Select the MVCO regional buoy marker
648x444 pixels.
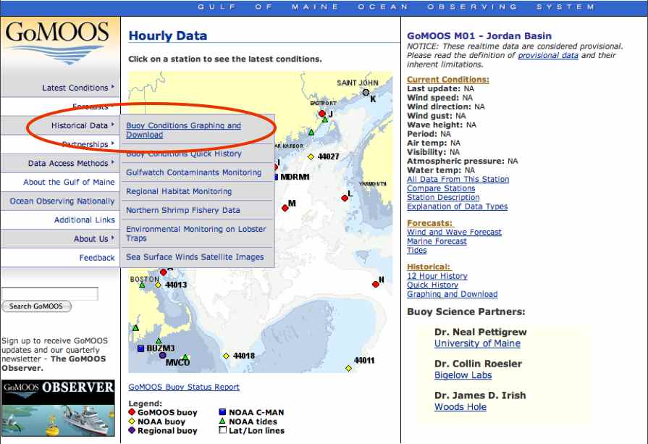point(162,355)
